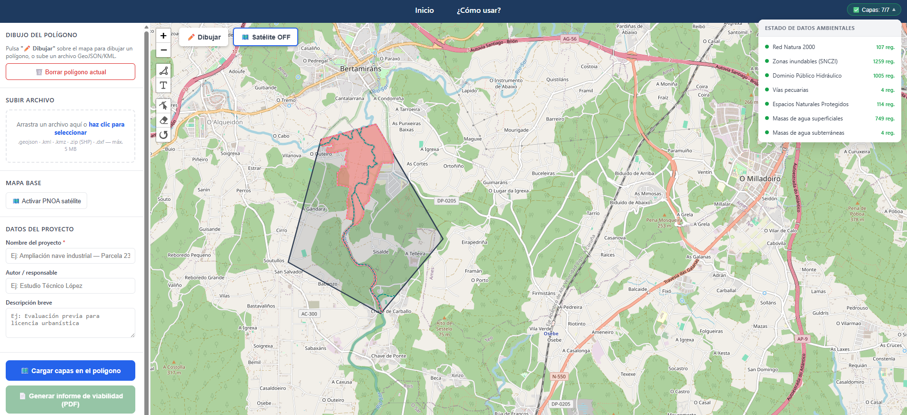Click the DATOS DEL PROYECTO heading
The image size is (907, 415).
(x=40, y=229)
